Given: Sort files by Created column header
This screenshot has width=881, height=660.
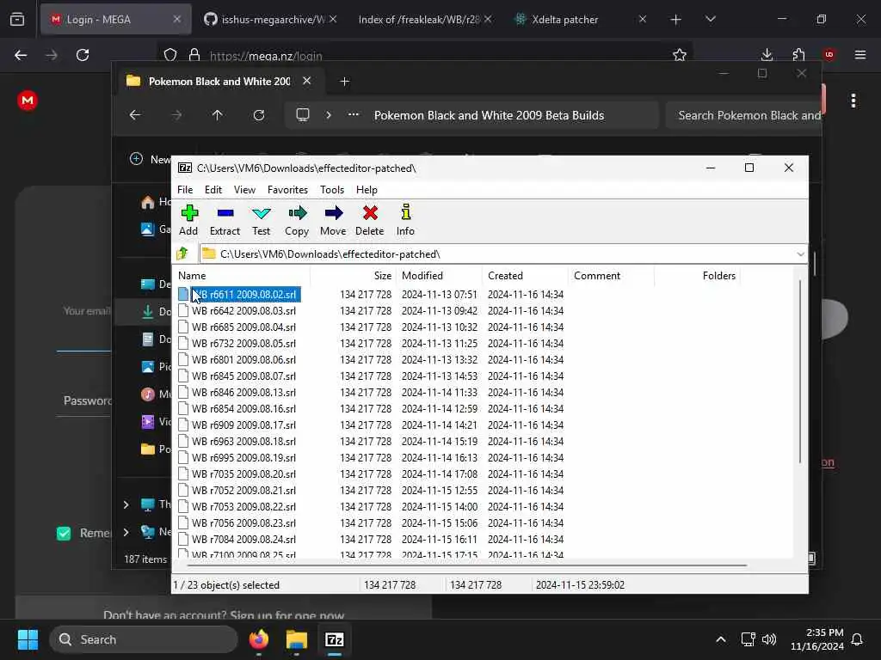Looking at the screenshot, I should 526,276.
